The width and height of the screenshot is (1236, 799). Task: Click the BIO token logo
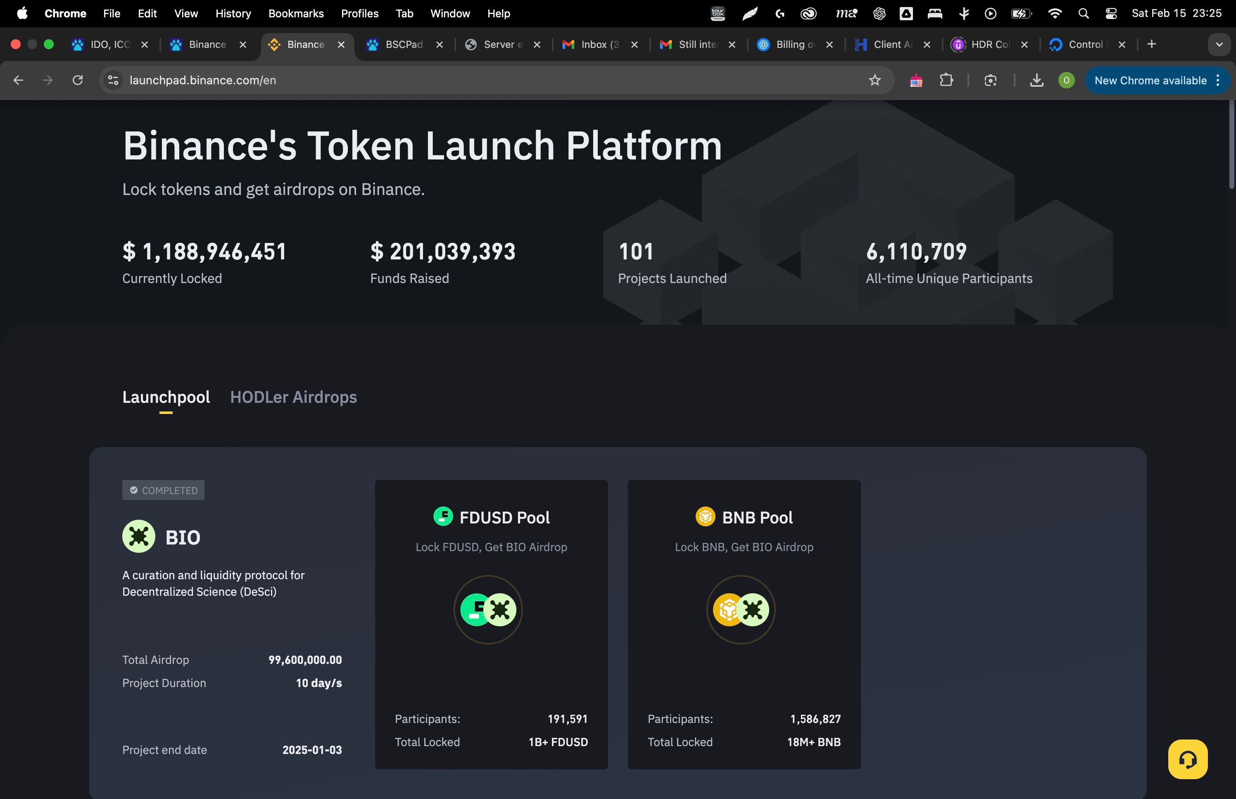pyautogui.click(x=138, y=537)
